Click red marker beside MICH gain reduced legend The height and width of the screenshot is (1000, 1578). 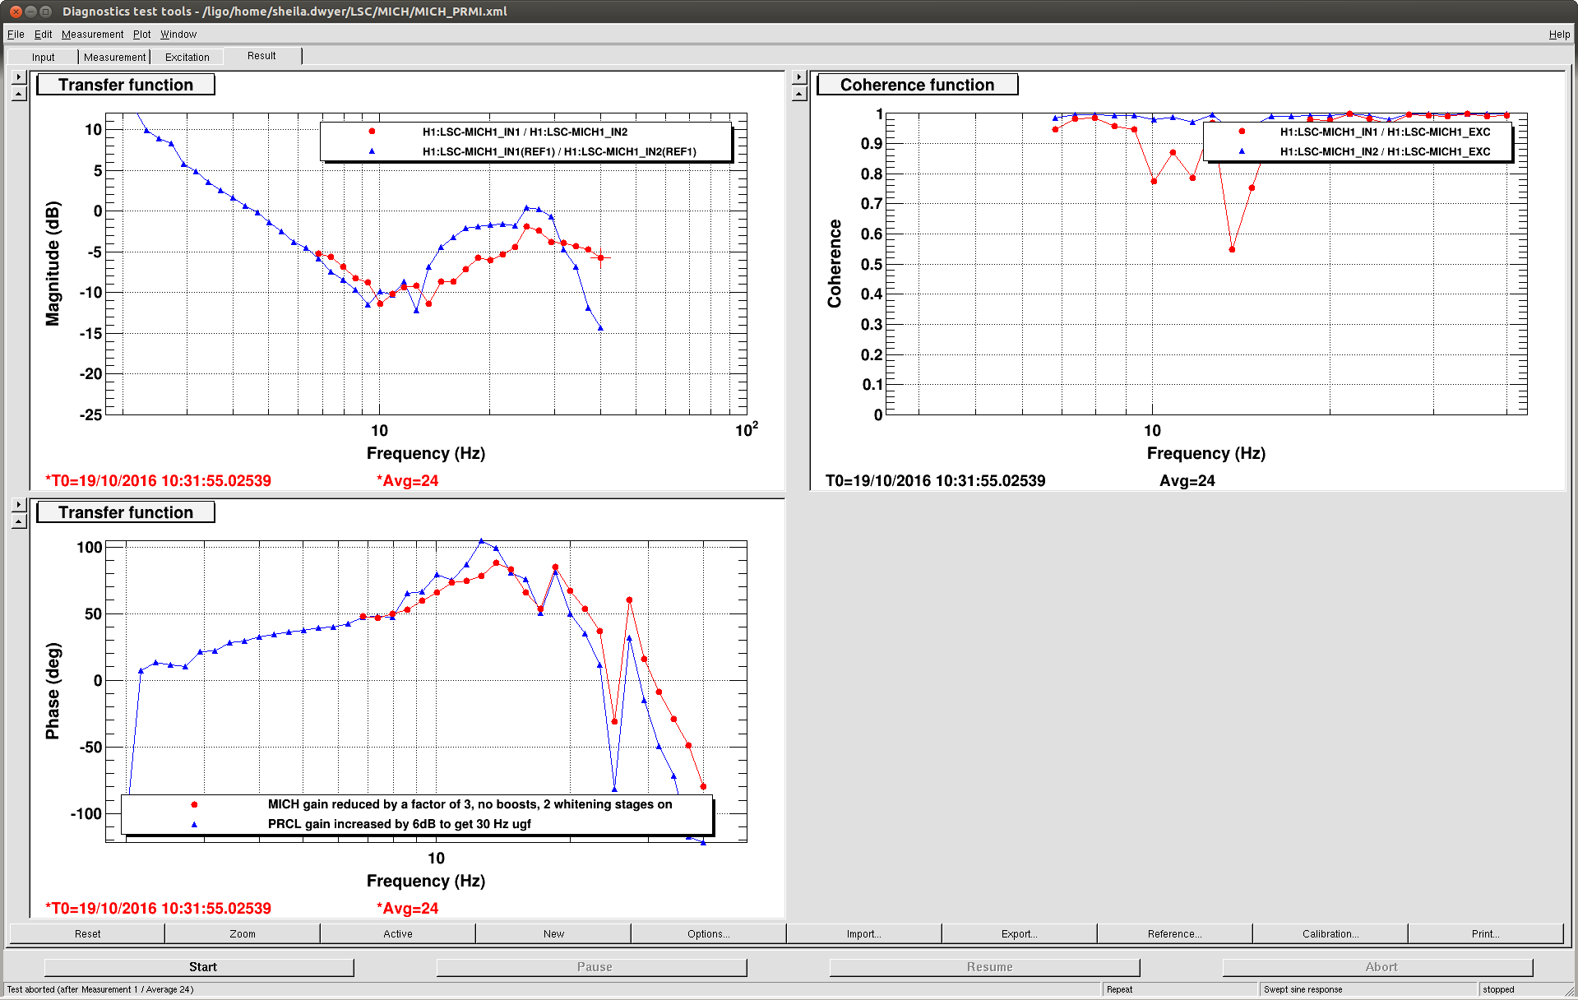tap(194, 804)
